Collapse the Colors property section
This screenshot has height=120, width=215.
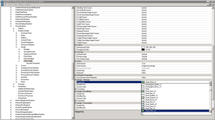(76, 45)
